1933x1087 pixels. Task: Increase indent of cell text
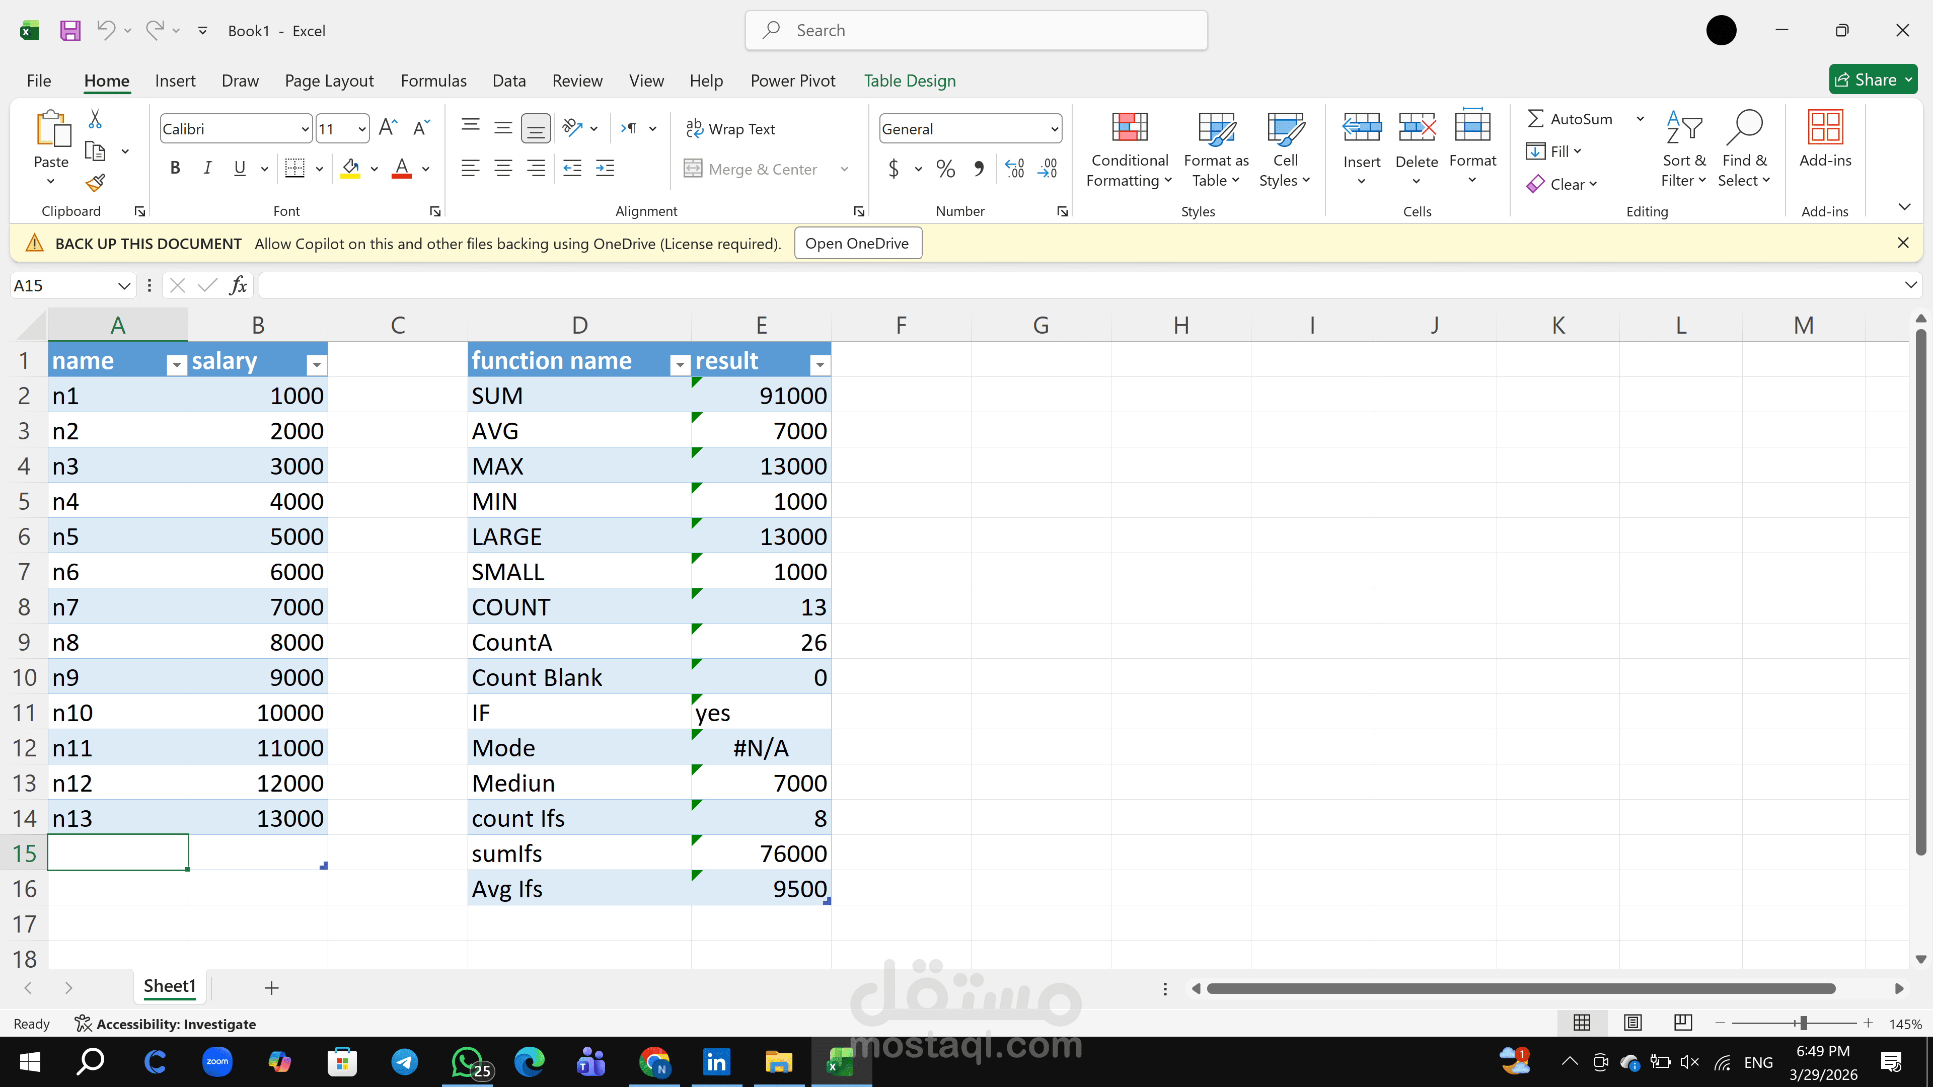tap(605, 168)
